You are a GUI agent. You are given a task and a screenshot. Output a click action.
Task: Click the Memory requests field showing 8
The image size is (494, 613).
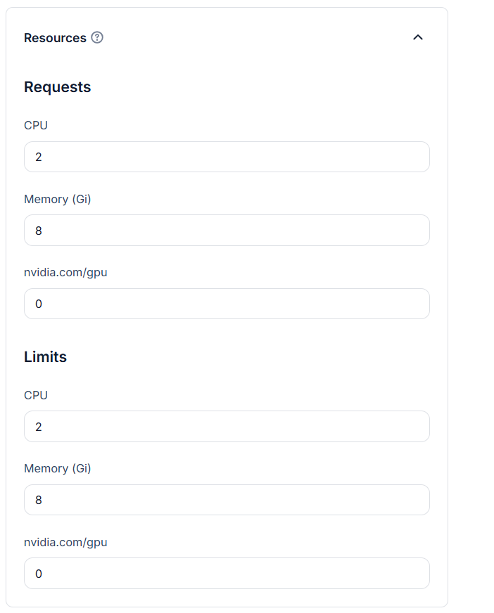point(227,230)
